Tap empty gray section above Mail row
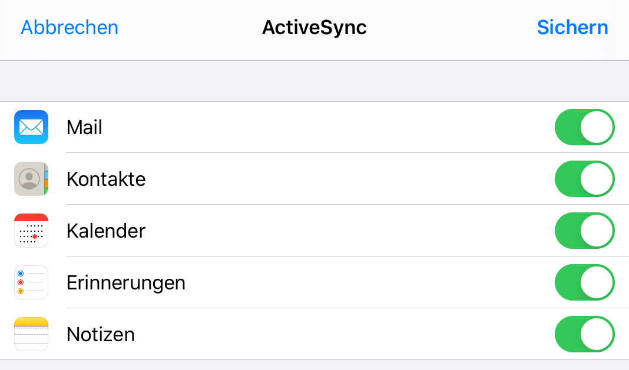This screenshot has width=629, height=370. click(314, 81)
